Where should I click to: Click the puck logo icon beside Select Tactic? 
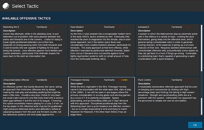(x=6, y=6)
